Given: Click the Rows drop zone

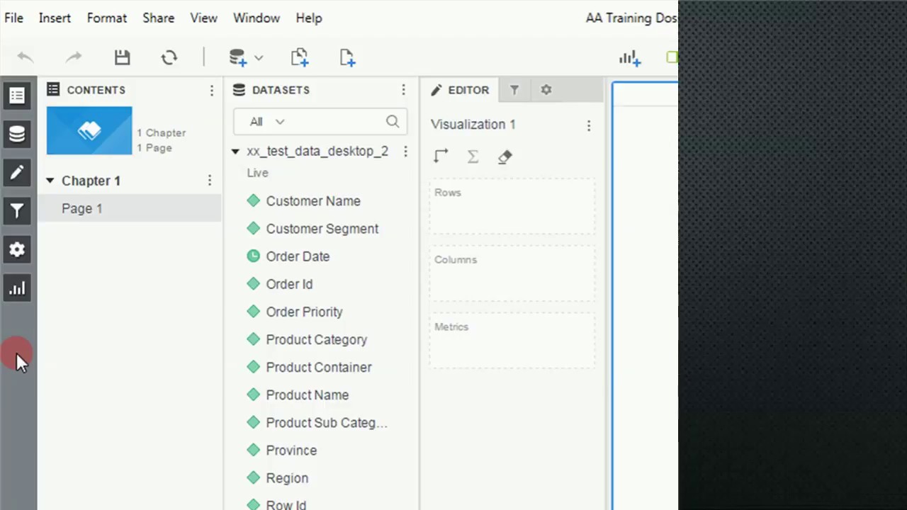Looking at the screenshot, I should (x=512, y=207).
